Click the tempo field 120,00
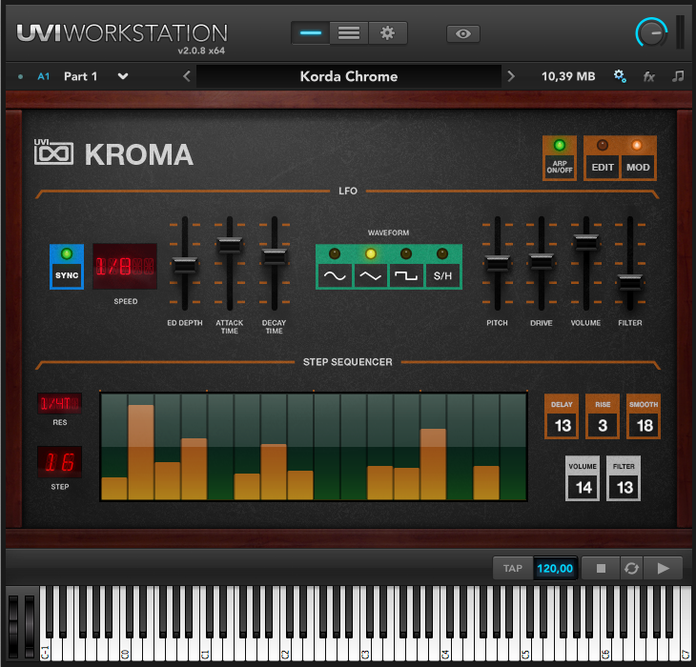Image resolution: width=696 pixels, height=667 pixels. 555,568
